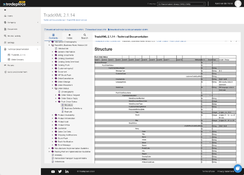The height and width of the screenshot is (175, 244).
Task: Select the Error Message tree item
Action: coord(64,145)
